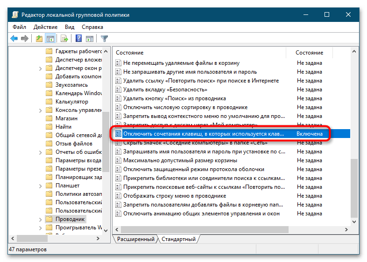Select 'Добавить компон' folder in tree
Image resolution: width=367 pixels, height=262 pixels.
78,76
